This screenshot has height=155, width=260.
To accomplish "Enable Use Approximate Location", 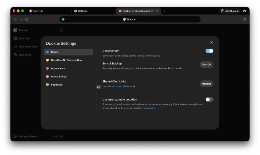I will coord(209,100).
